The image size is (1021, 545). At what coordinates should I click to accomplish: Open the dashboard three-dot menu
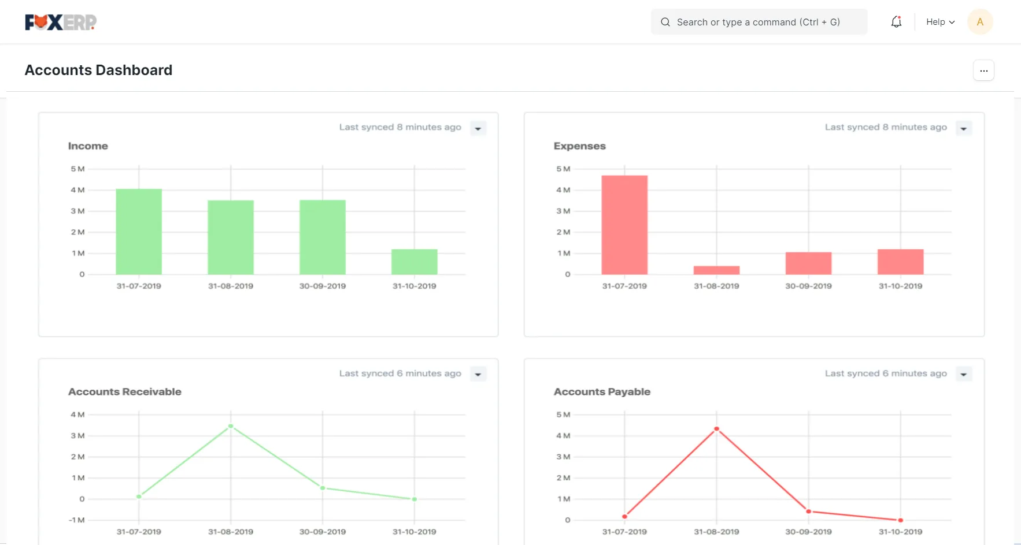[x=983, y=70]
